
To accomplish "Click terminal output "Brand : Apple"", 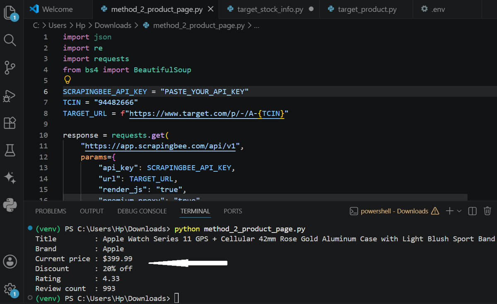I will pyautogui.click(x=80, y=249).
